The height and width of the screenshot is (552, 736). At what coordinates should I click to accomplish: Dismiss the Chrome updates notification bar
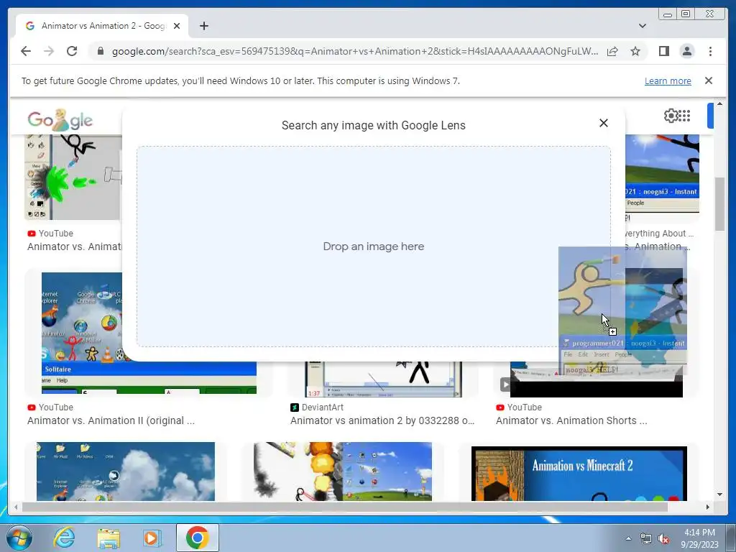(708, 80)
